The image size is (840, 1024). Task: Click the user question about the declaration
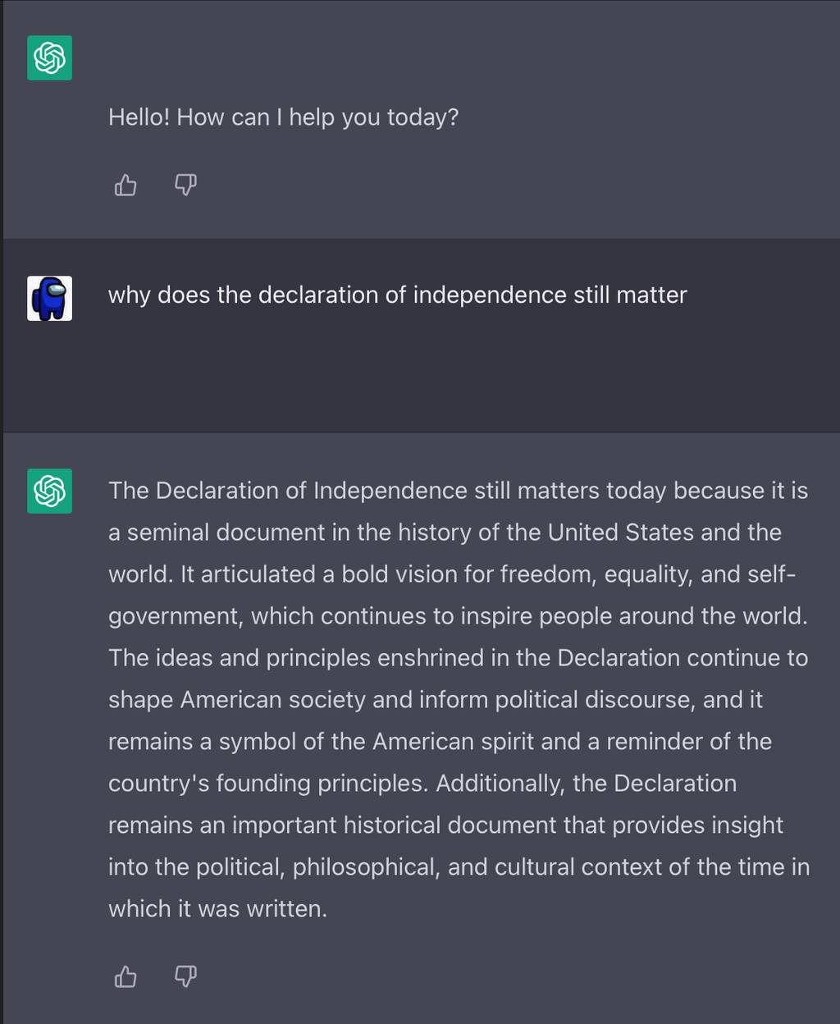coord(398,295)
